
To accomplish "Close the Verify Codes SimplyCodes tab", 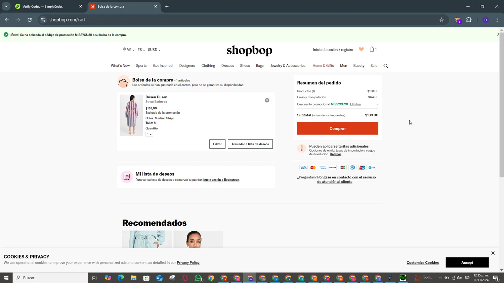I will (81, 6).
